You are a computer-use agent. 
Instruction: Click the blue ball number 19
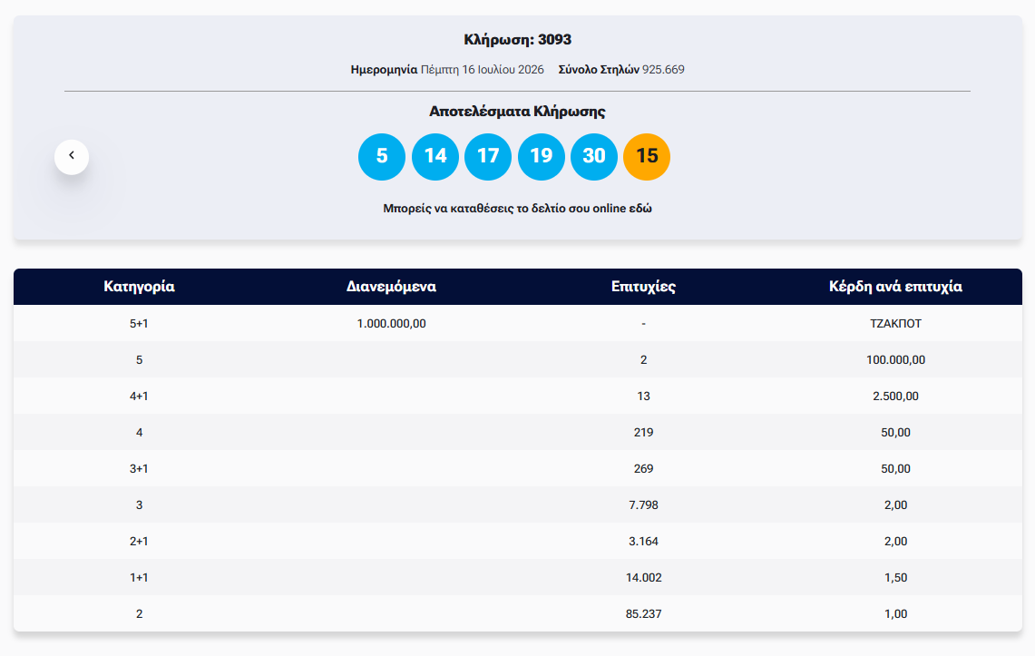point(542,156)
